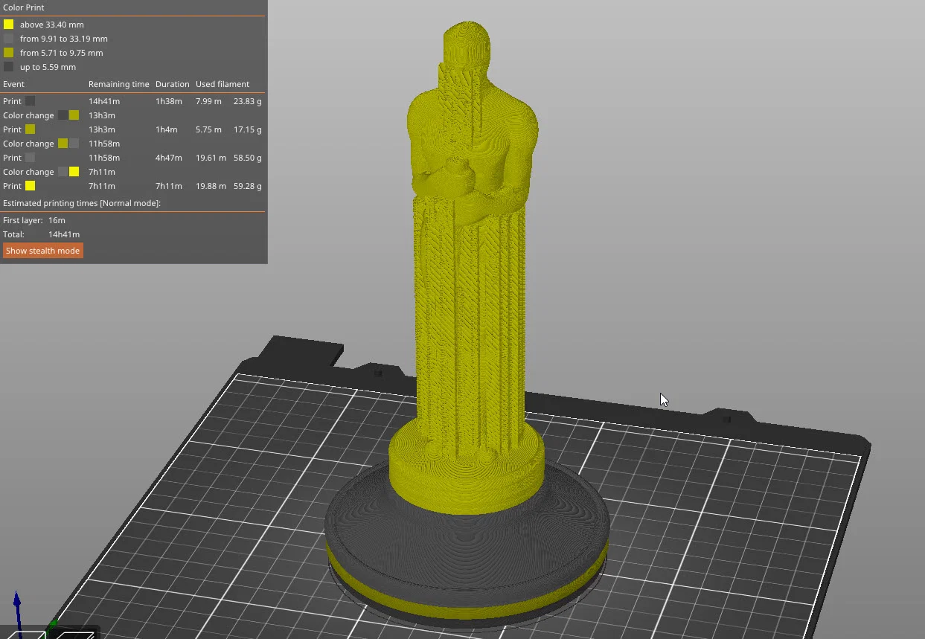Image resolution: width=925 pixels, height=639 pixels.
Task: Click the 17.15 g filament weight
Action: [x=247, y=129]
